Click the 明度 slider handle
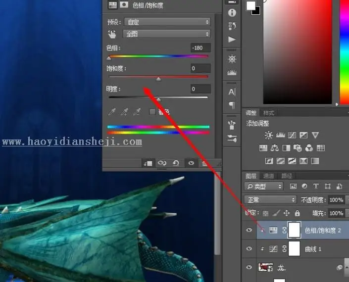 point(158,99)
